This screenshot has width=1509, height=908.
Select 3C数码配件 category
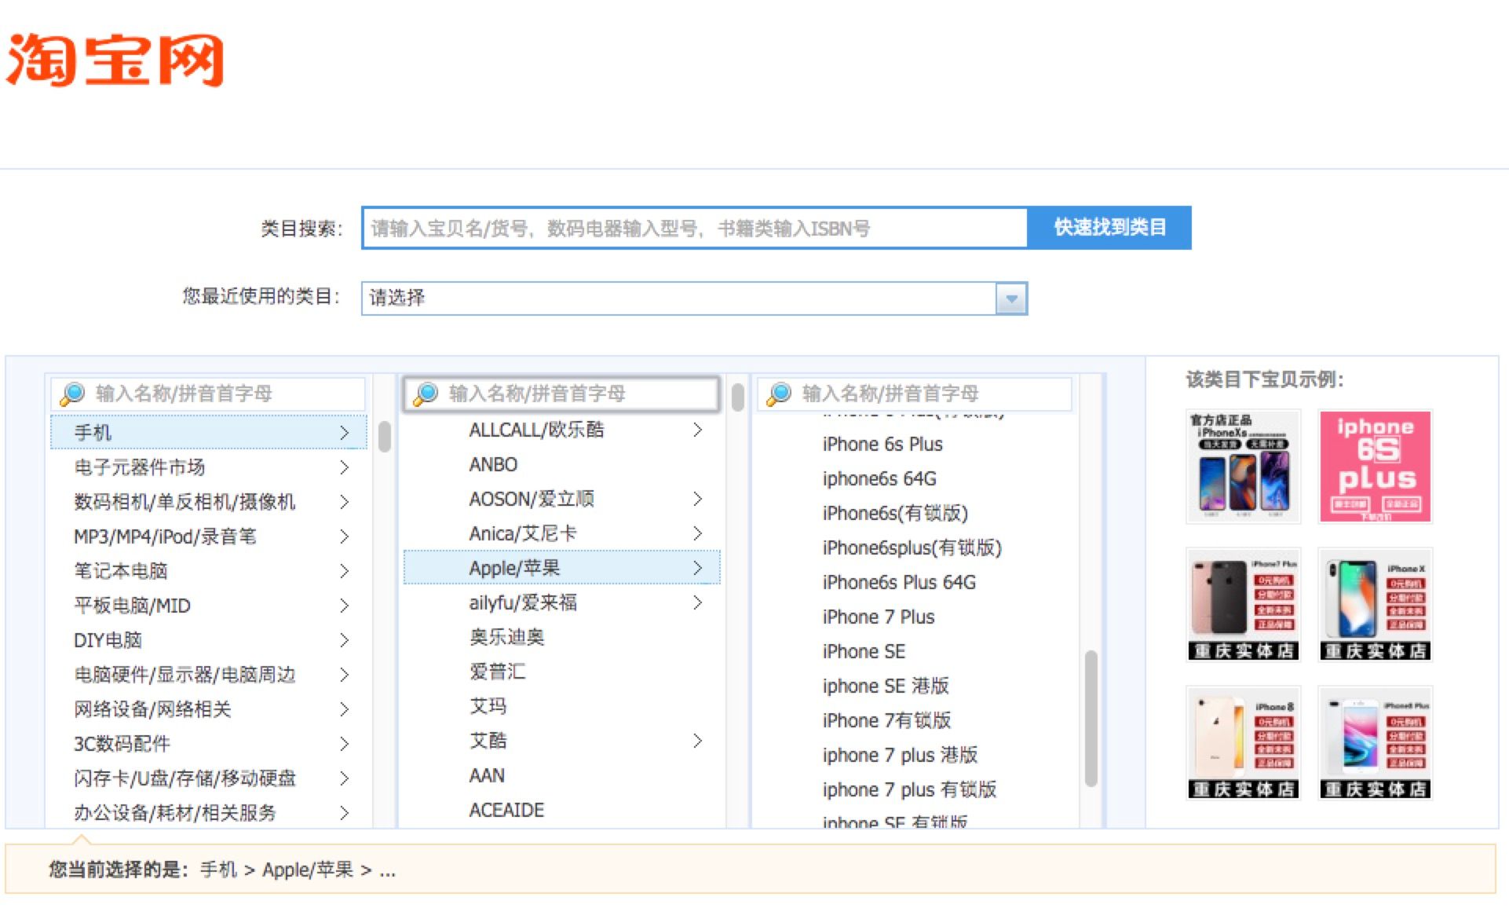209,744
